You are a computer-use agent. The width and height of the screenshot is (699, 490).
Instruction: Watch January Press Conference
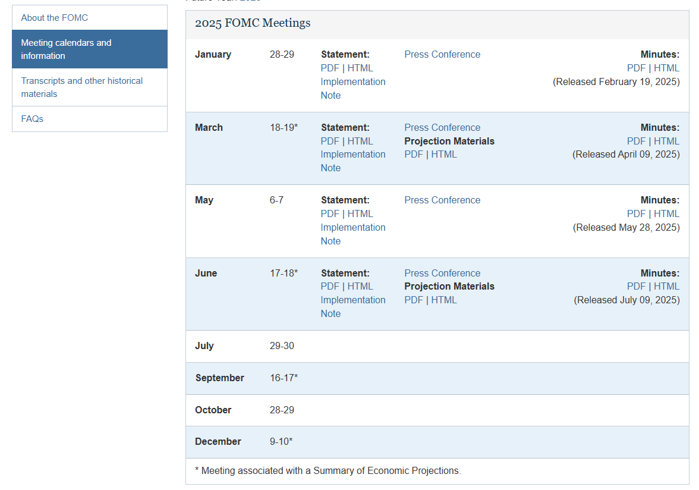(442, 55)
